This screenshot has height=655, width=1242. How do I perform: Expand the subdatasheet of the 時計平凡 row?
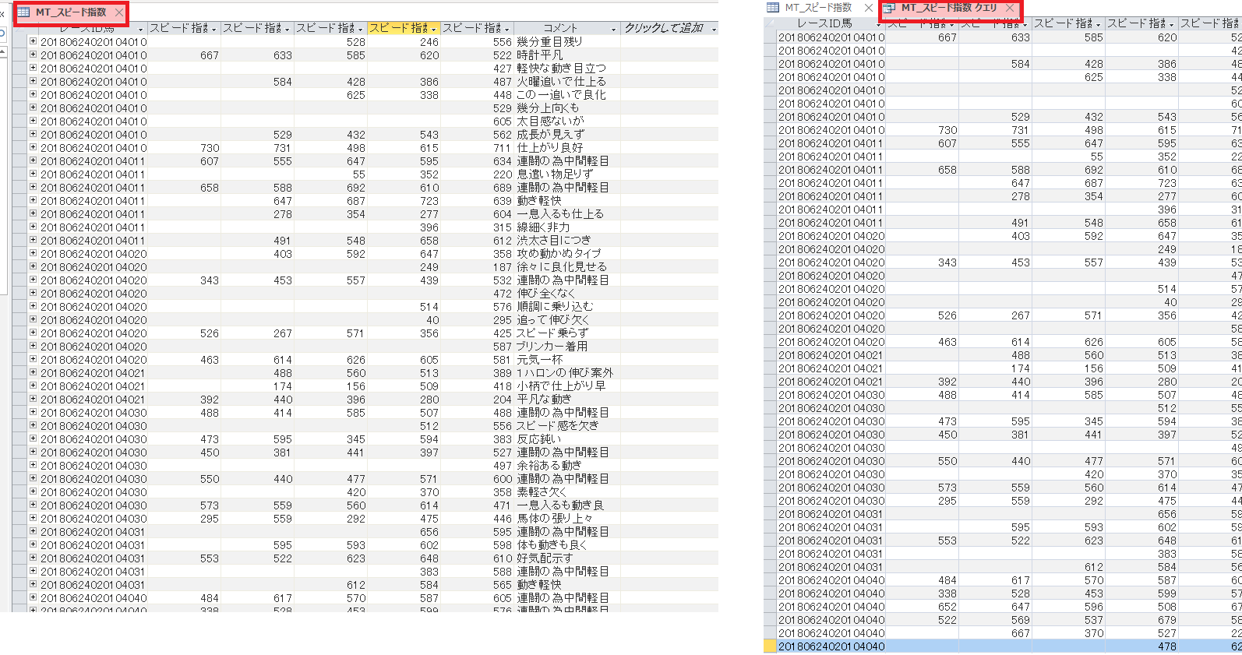coord(33,55)
